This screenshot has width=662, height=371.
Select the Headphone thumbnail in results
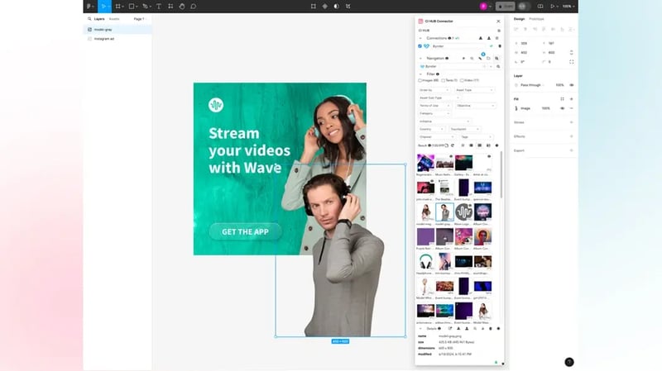click(425, 261)
